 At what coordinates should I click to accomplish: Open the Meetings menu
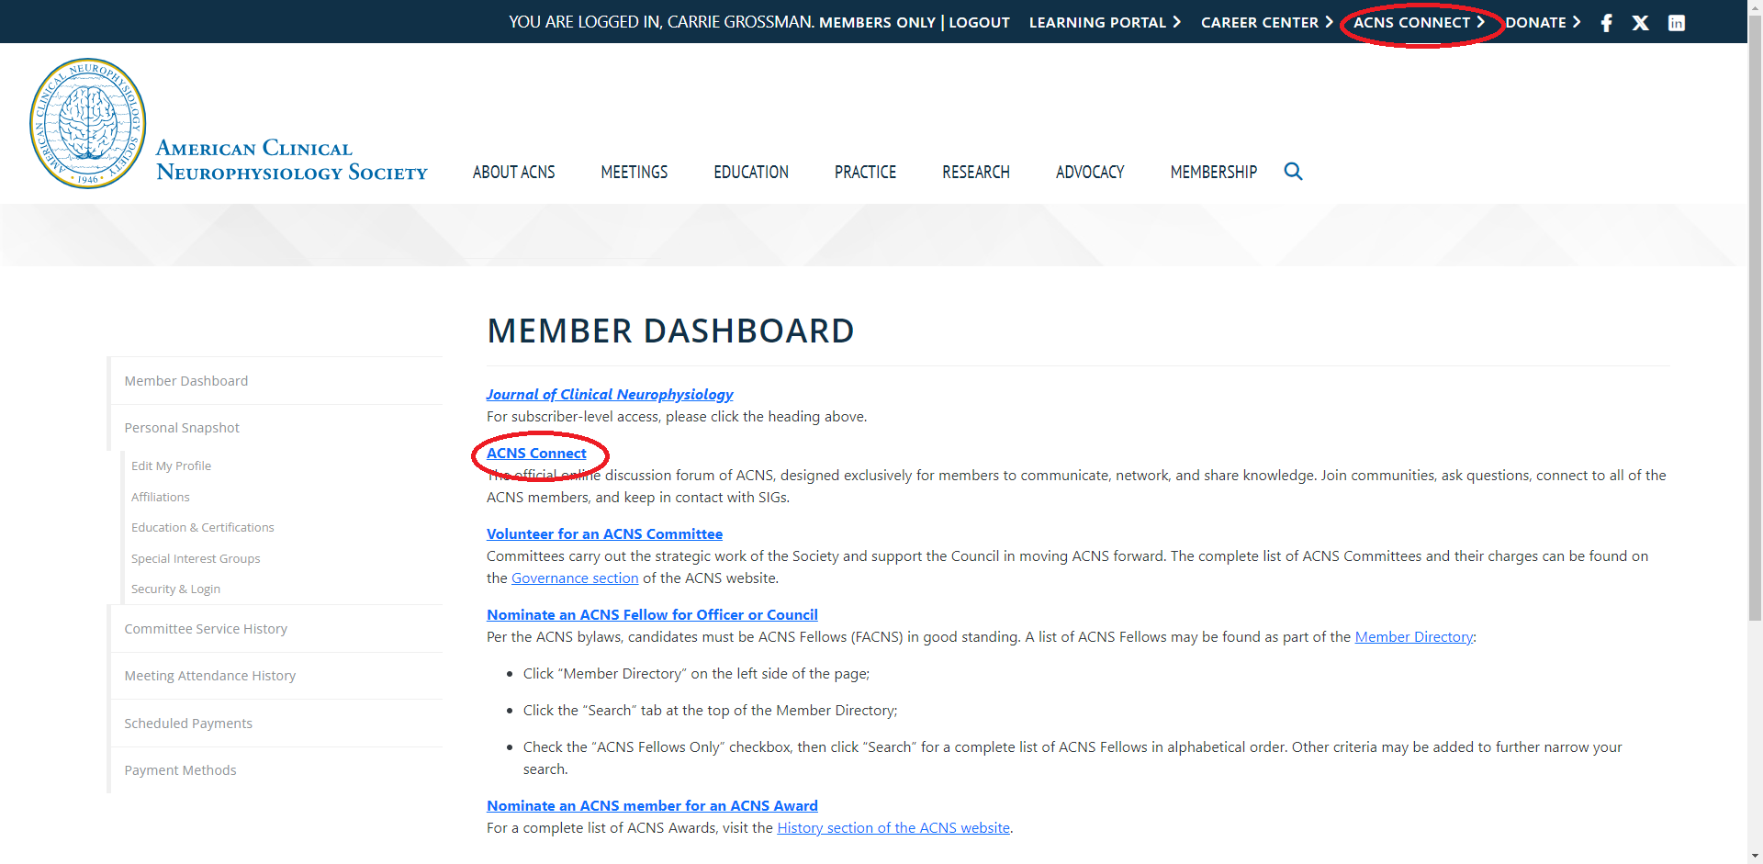634,172
